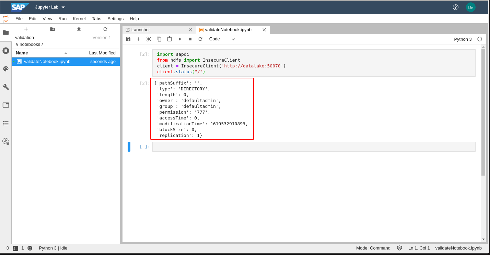Open the Jupyter Lab application dropdown
The width and height of the screenshot is (490, 255).
tap(50, 7)
